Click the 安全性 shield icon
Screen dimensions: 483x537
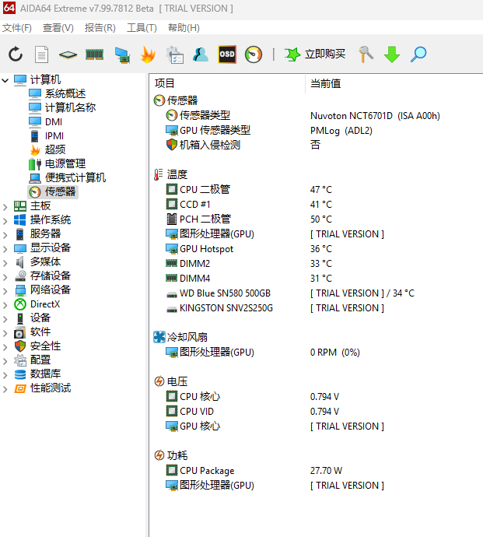click(20, 346)
